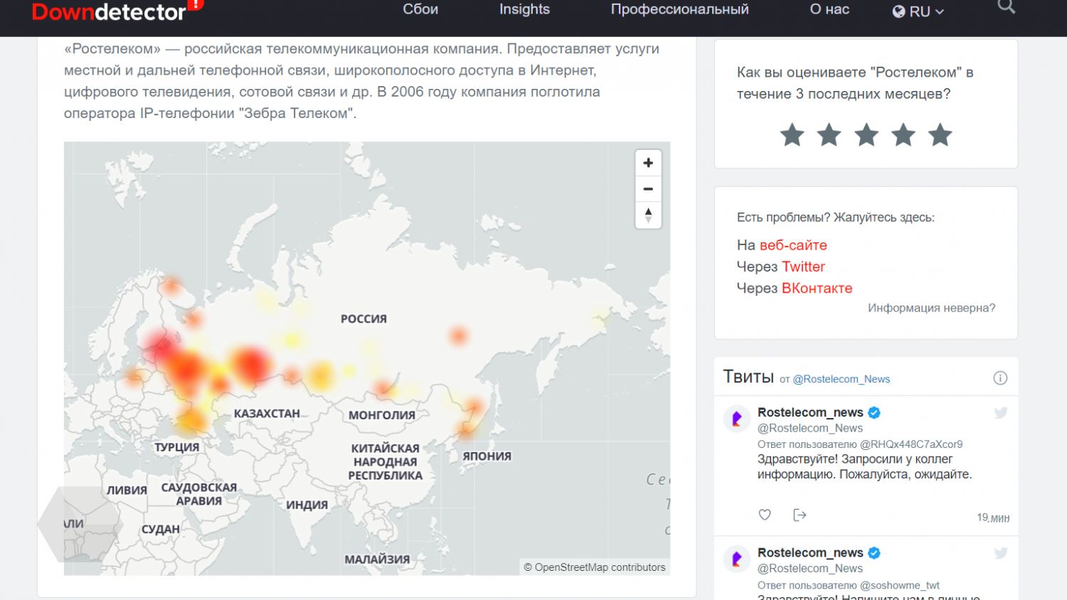Screen dimensions: 1067x600
Task: Click the ТУРЦИЯ label on the map
Action: pyautogui.click(x=177, y=447)
